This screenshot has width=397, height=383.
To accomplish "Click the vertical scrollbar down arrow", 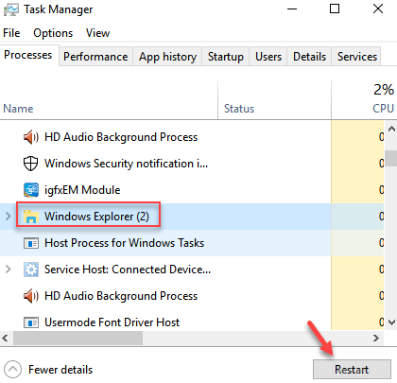I will tap(391, 322).
